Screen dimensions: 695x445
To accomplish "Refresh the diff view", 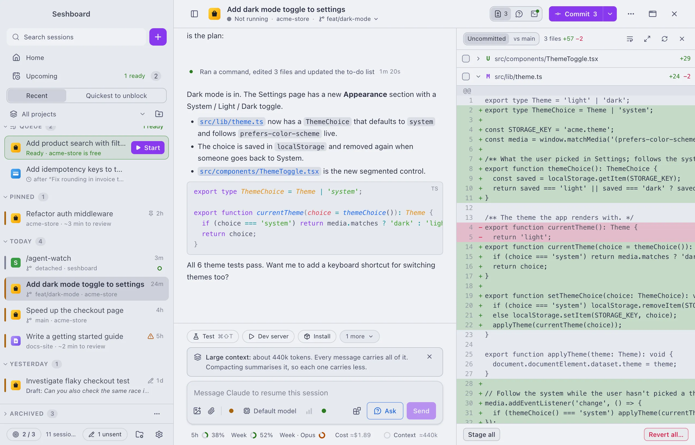I will click(664, 39).
